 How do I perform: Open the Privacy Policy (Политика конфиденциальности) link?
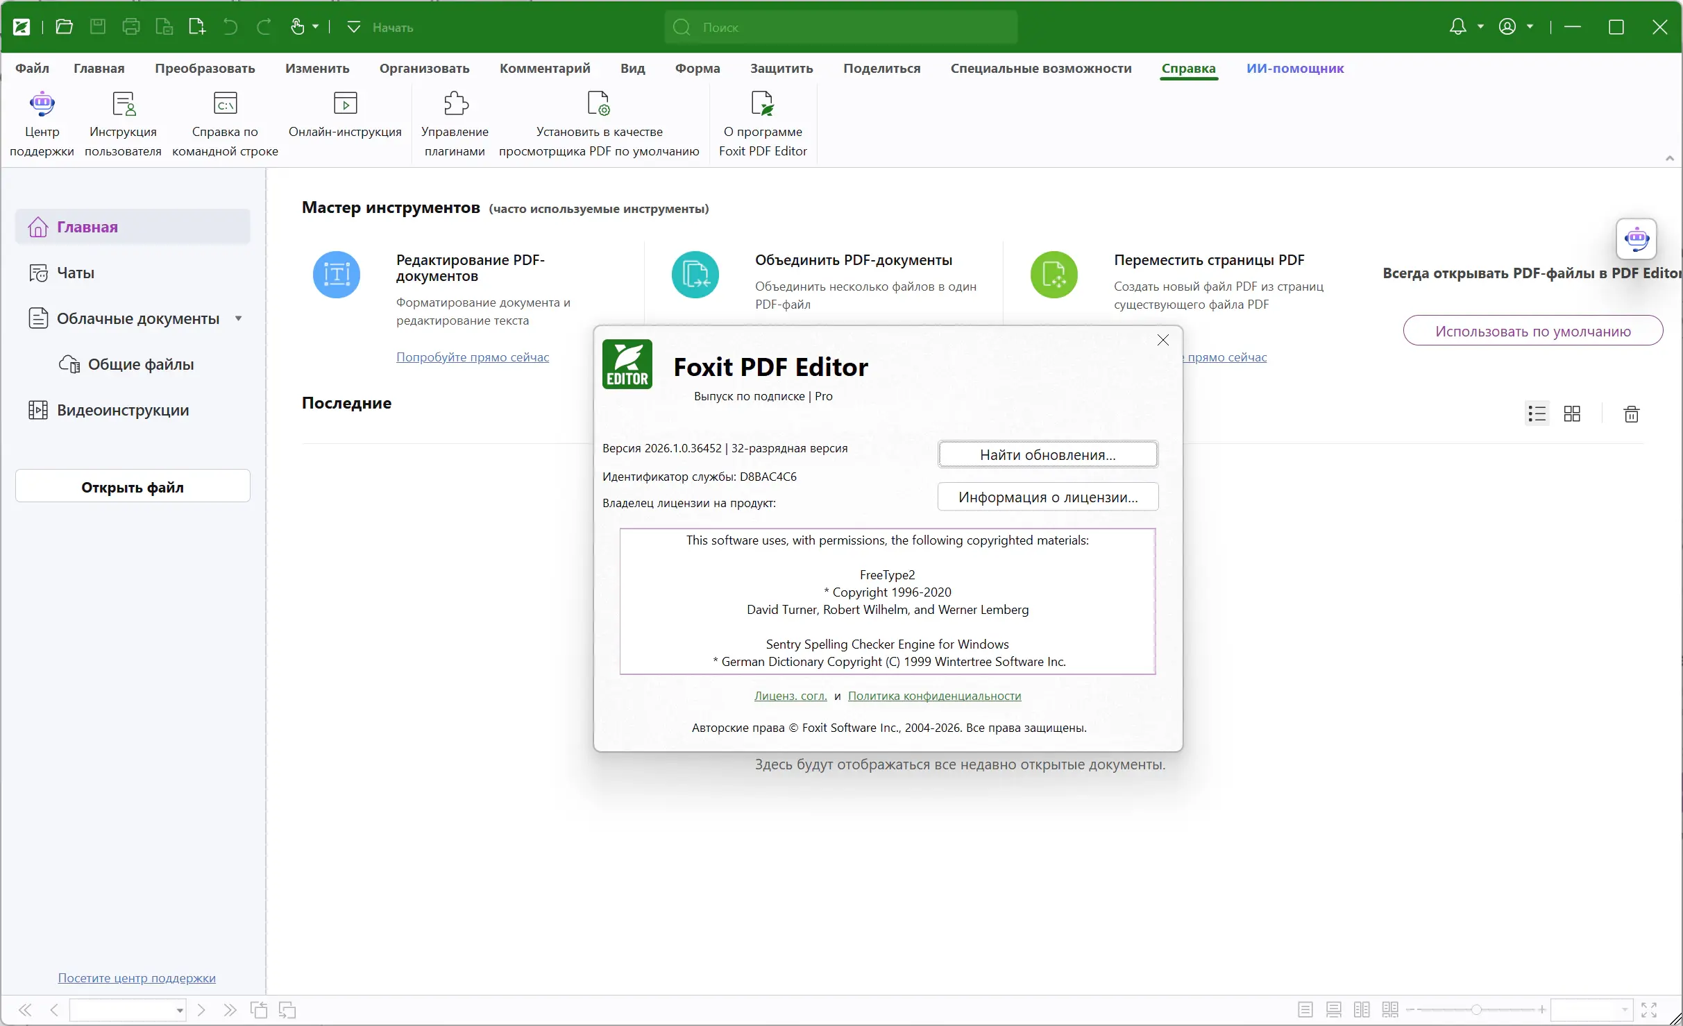click(x=934, y=696)
